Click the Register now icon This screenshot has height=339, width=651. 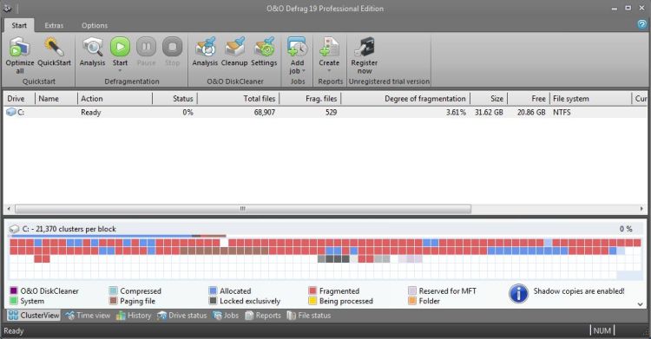coord(364,47)
